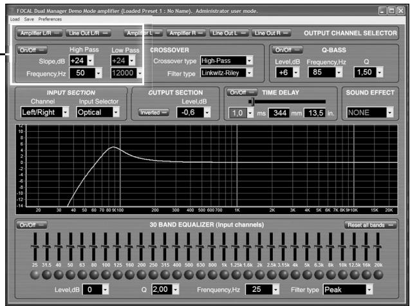The width and height of the screenshot is (410, 306).
Task: Click the 500 Hz equalizer band slider
Action: click(x=188, y=246)
